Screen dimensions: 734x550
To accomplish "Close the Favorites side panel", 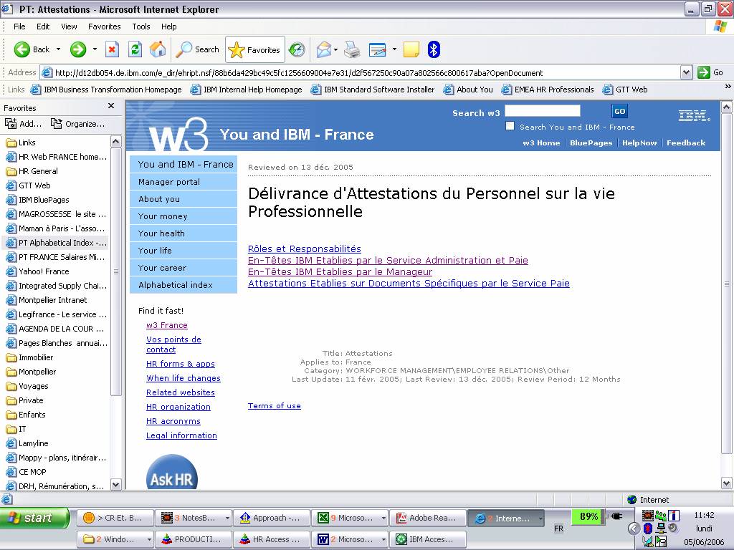I will click(x=111, y=106).
